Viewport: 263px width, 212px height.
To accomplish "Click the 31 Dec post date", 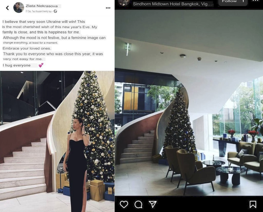I will point(39,11).
